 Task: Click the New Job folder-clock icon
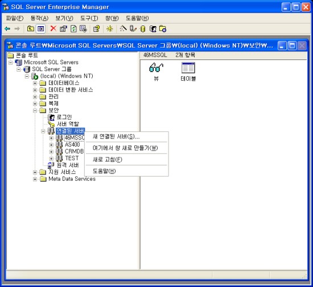pos(163,29)
